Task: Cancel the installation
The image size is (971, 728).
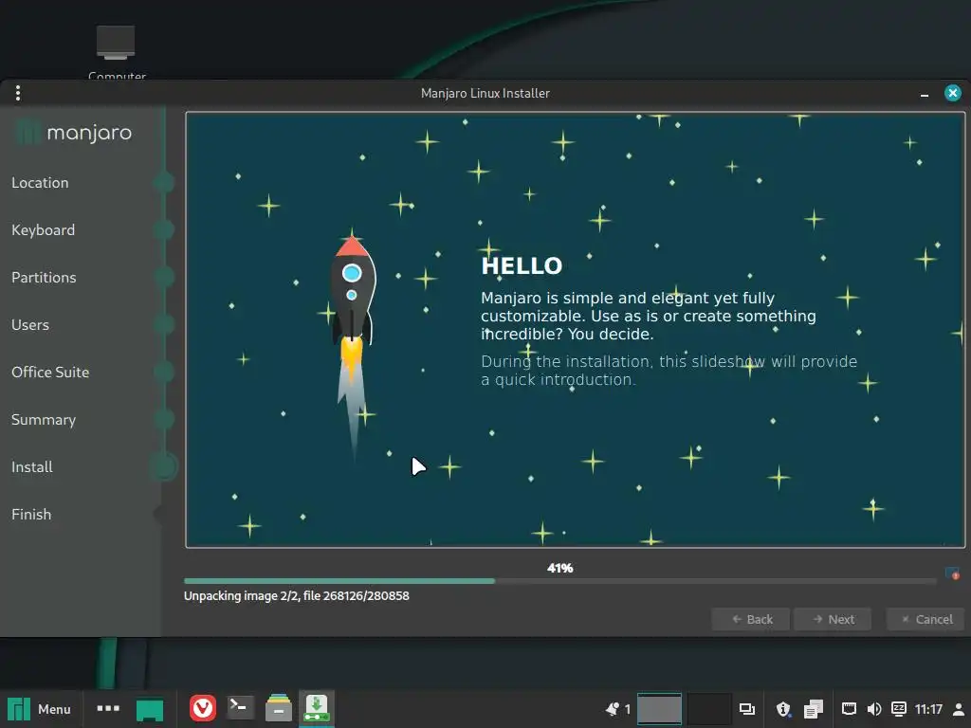Action: 925,619
